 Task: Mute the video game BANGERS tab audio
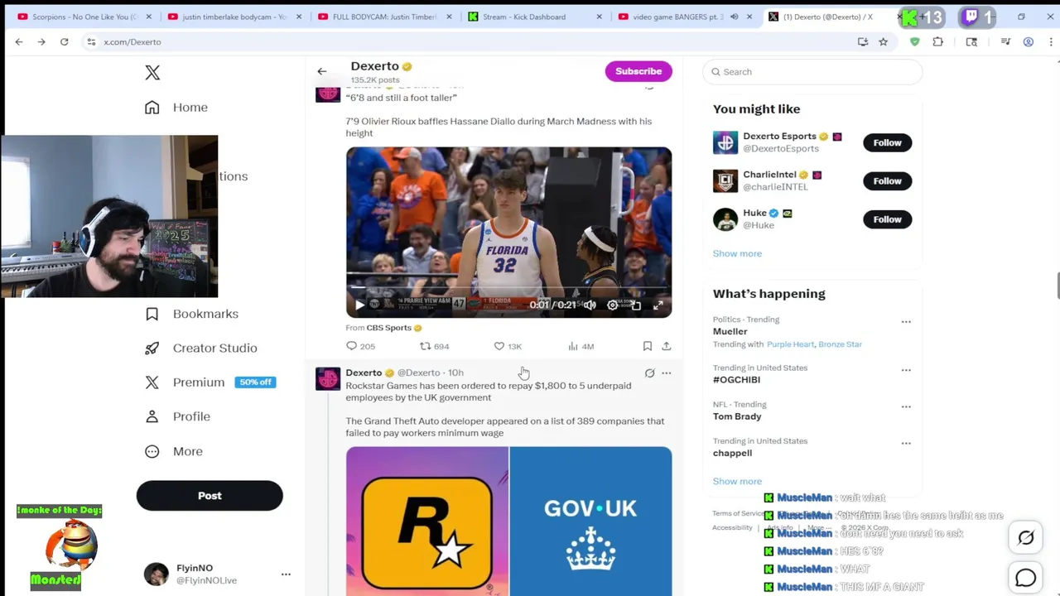click(x=734, y=17)
